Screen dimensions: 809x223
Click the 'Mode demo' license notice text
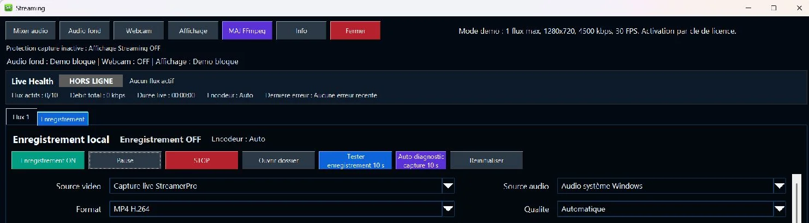[598, 31]
